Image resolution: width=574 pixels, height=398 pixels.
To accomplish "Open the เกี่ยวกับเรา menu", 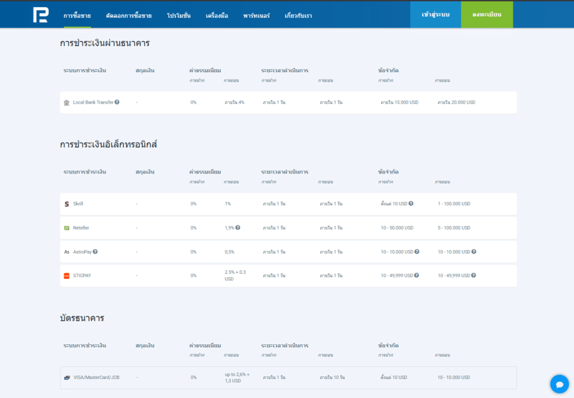I will (x=298, y=16).
